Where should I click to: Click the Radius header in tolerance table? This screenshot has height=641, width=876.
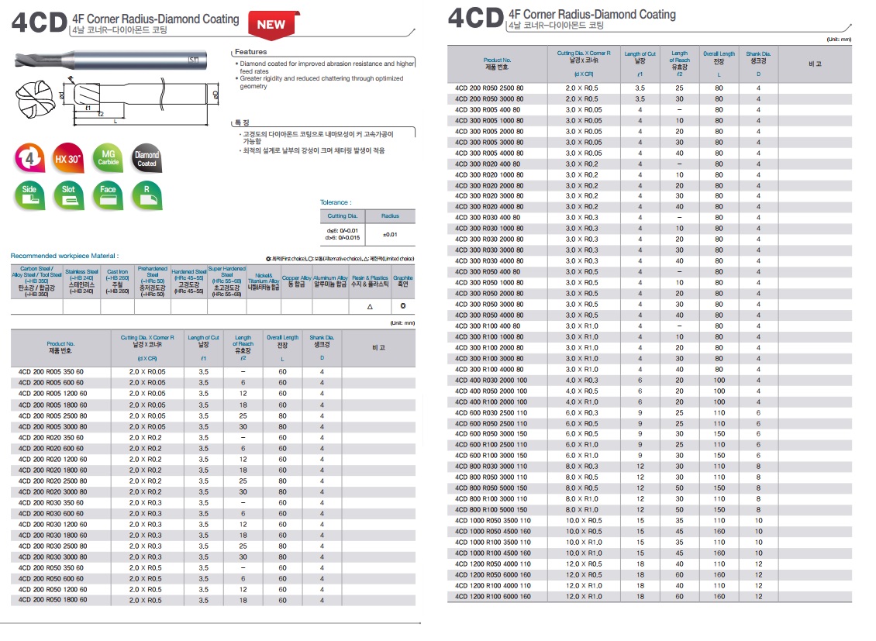tap(390, 215)
